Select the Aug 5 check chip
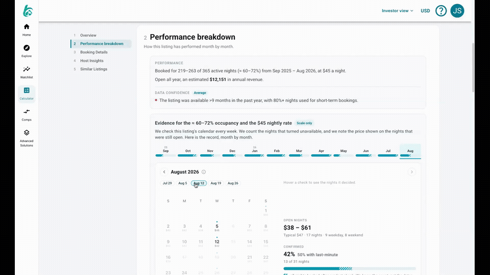490x275 pixels. click(183, 183)
